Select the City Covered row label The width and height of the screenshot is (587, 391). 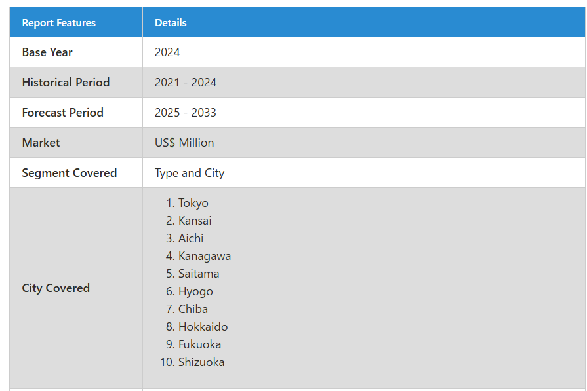click(56, 288)
